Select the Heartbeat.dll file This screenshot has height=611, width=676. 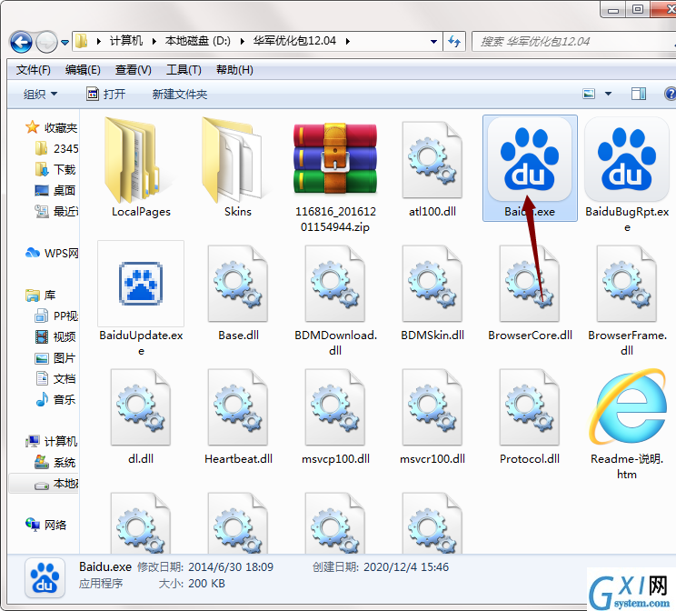tap(238, 416)
